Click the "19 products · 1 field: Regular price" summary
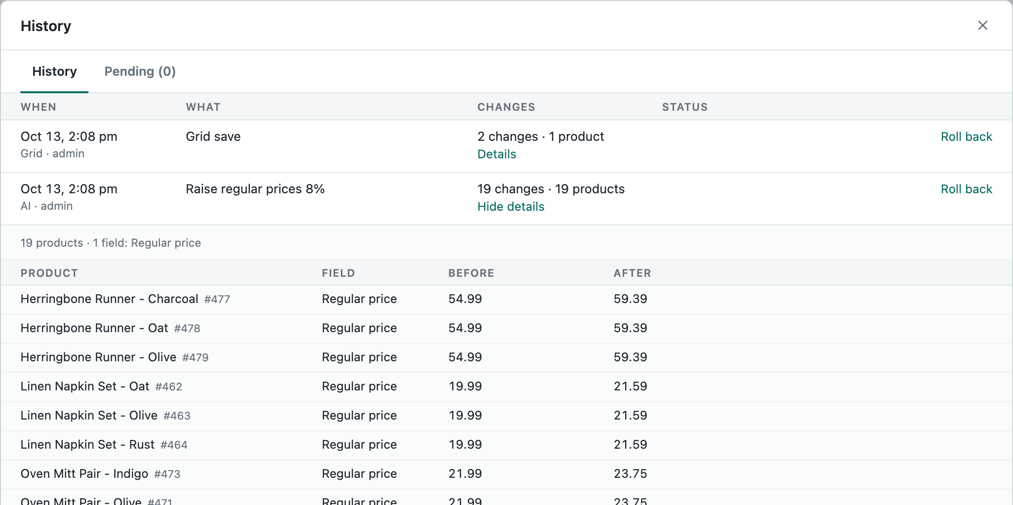1013x505 pixels. coord(111,243)
